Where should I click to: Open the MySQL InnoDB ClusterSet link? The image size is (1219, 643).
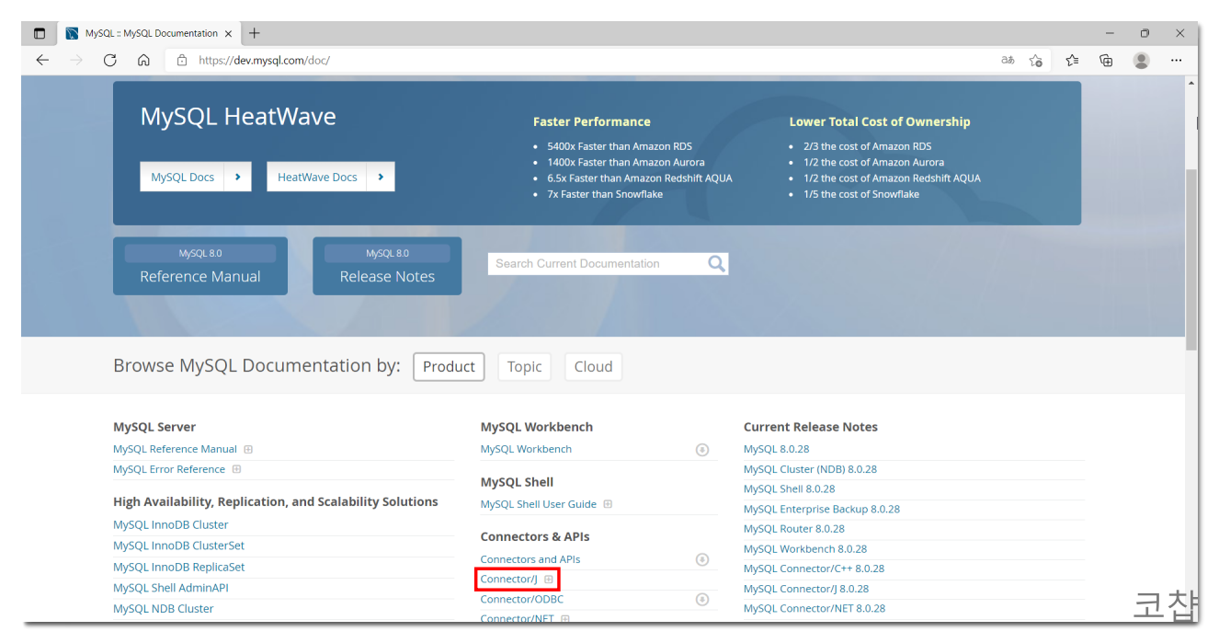pyautogui.click(x=179, y=545)
